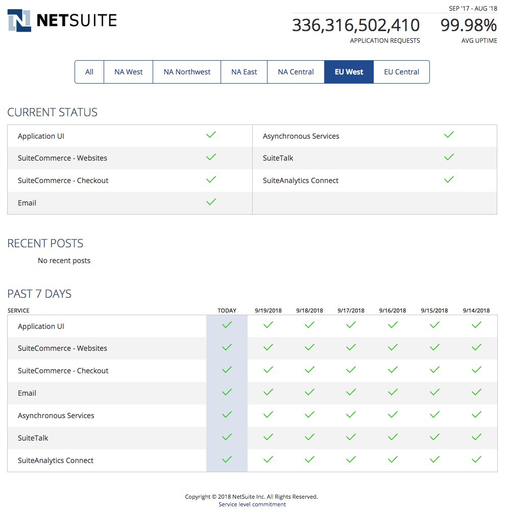Click SuiteAnalytics Connect label in Current Status

click(x=300, y=181)
